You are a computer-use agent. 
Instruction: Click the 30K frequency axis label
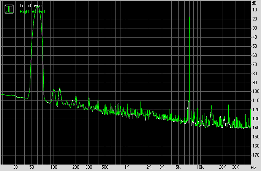[x=235, y=167]
